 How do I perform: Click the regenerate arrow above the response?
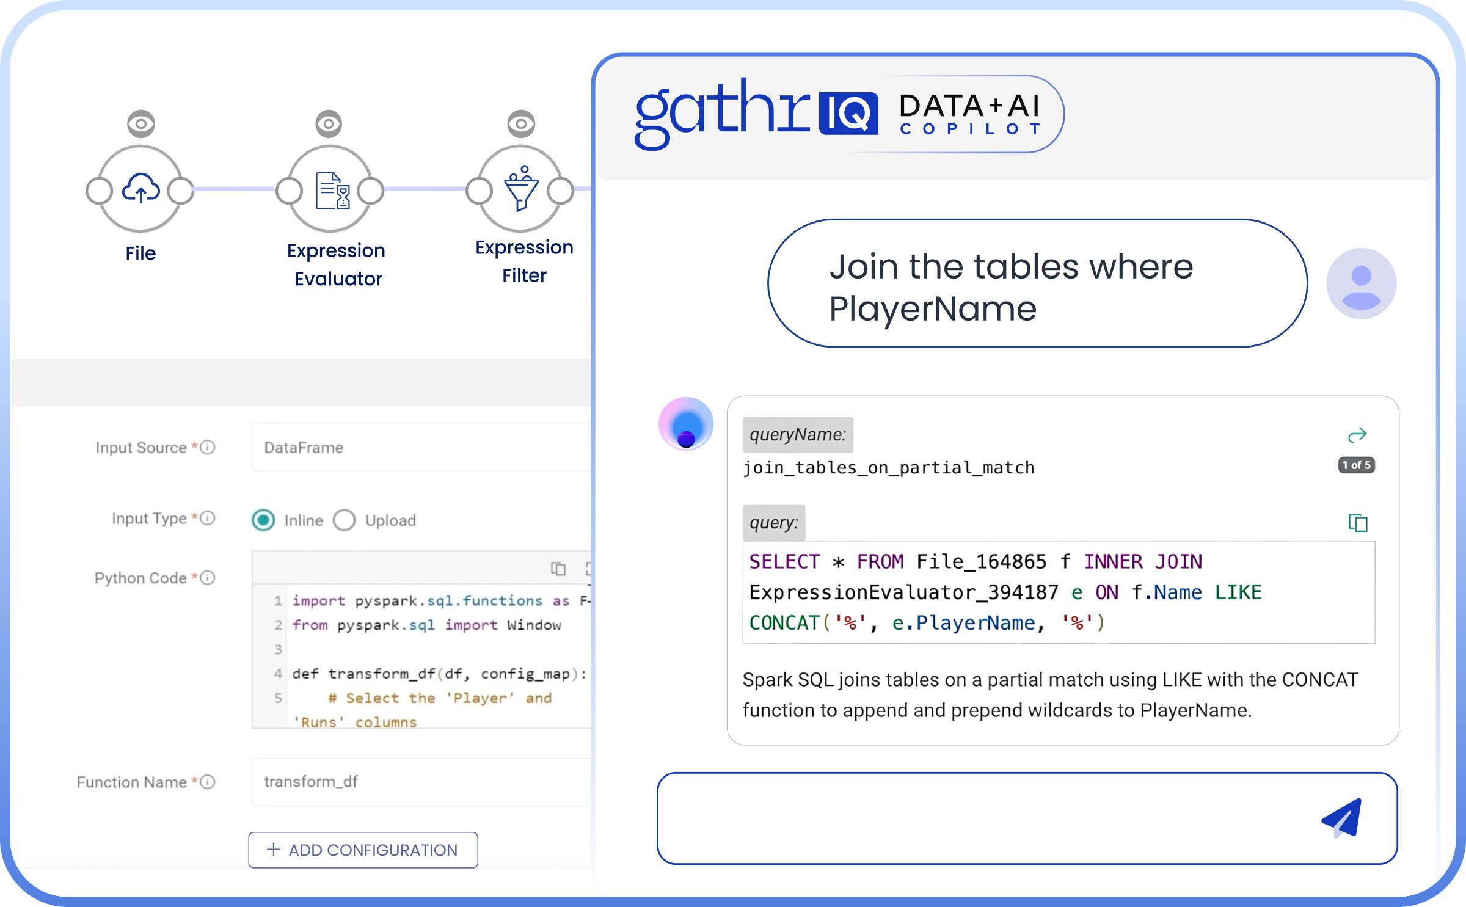[x=1357, y=434]
